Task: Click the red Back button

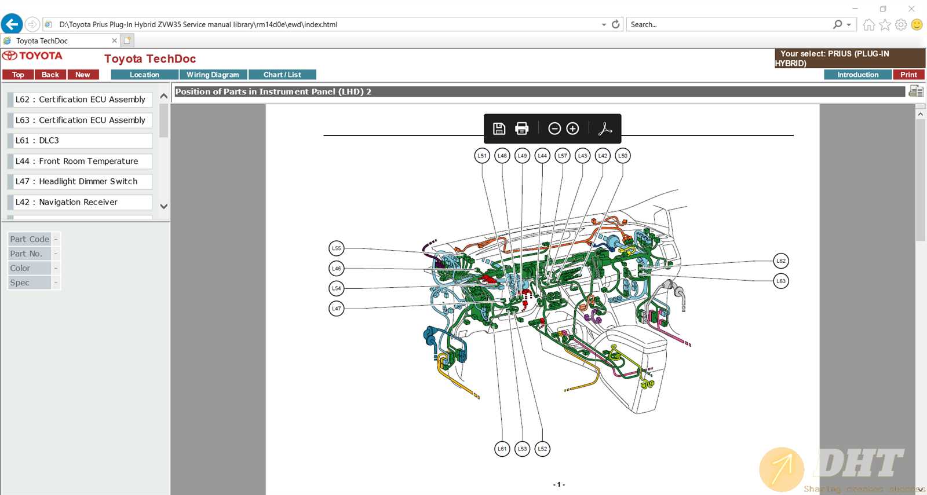Action: tap(50, 75)
